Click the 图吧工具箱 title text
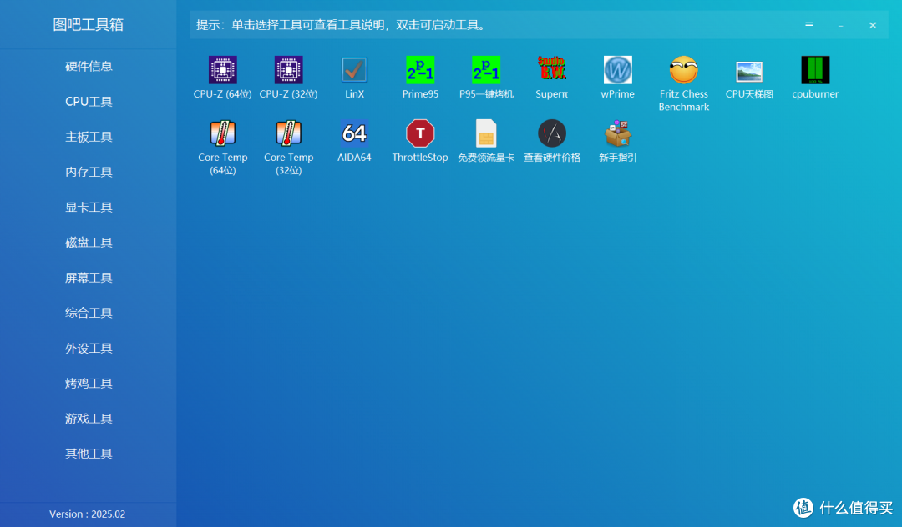The image size is (902, 527). [x=88, y=25]
